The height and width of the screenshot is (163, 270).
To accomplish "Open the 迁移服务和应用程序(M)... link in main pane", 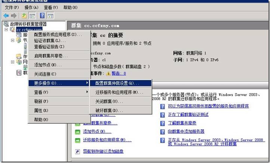I will [107, 140].
